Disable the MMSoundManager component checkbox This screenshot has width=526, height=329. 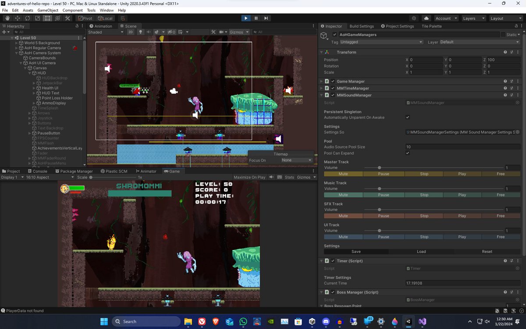coord(333,95)
